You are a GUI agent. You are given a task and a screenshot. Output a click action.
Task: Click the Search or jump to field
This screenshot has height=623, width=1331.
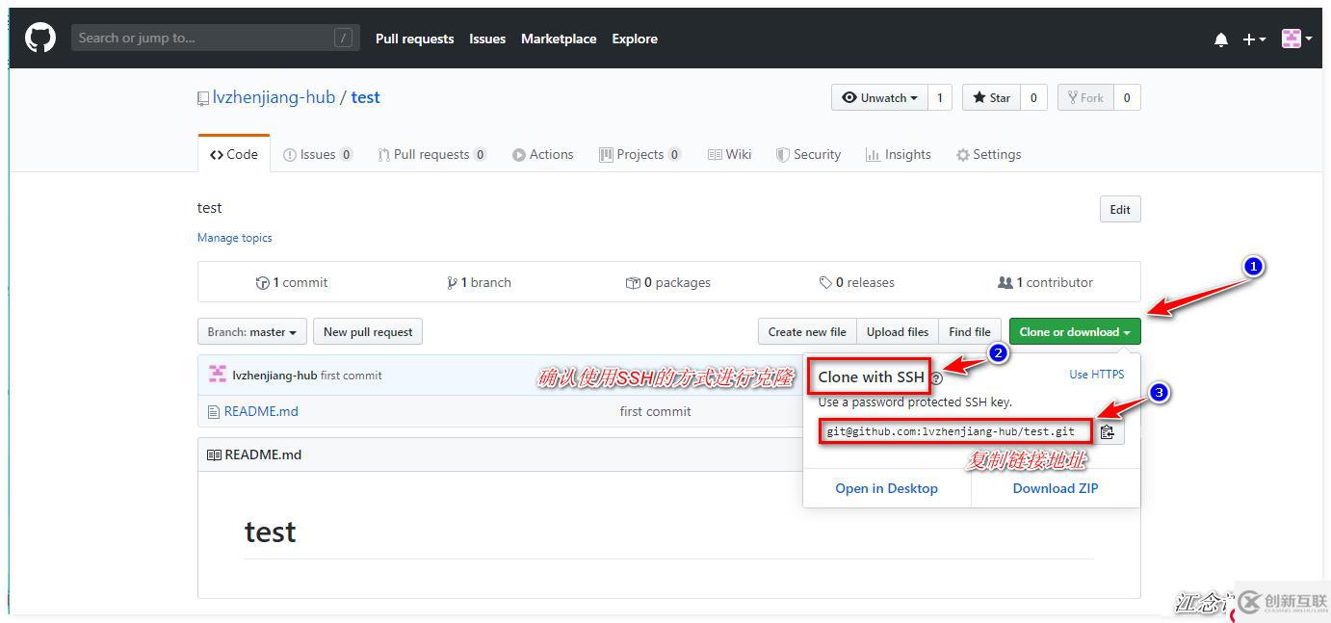(x=216, y=38)
